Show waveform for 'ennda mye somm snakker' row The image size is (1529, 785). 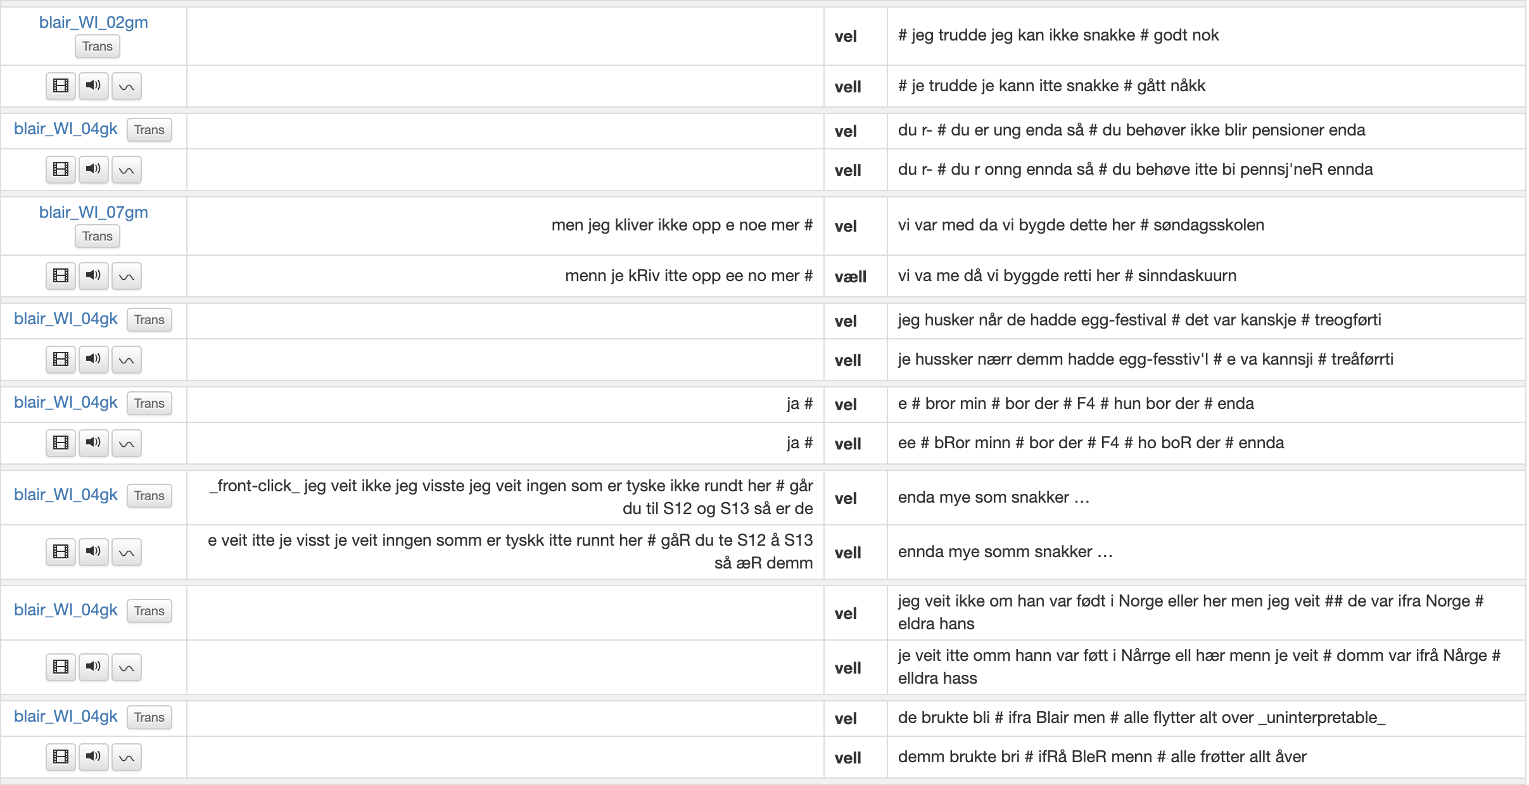pos(127,552)
